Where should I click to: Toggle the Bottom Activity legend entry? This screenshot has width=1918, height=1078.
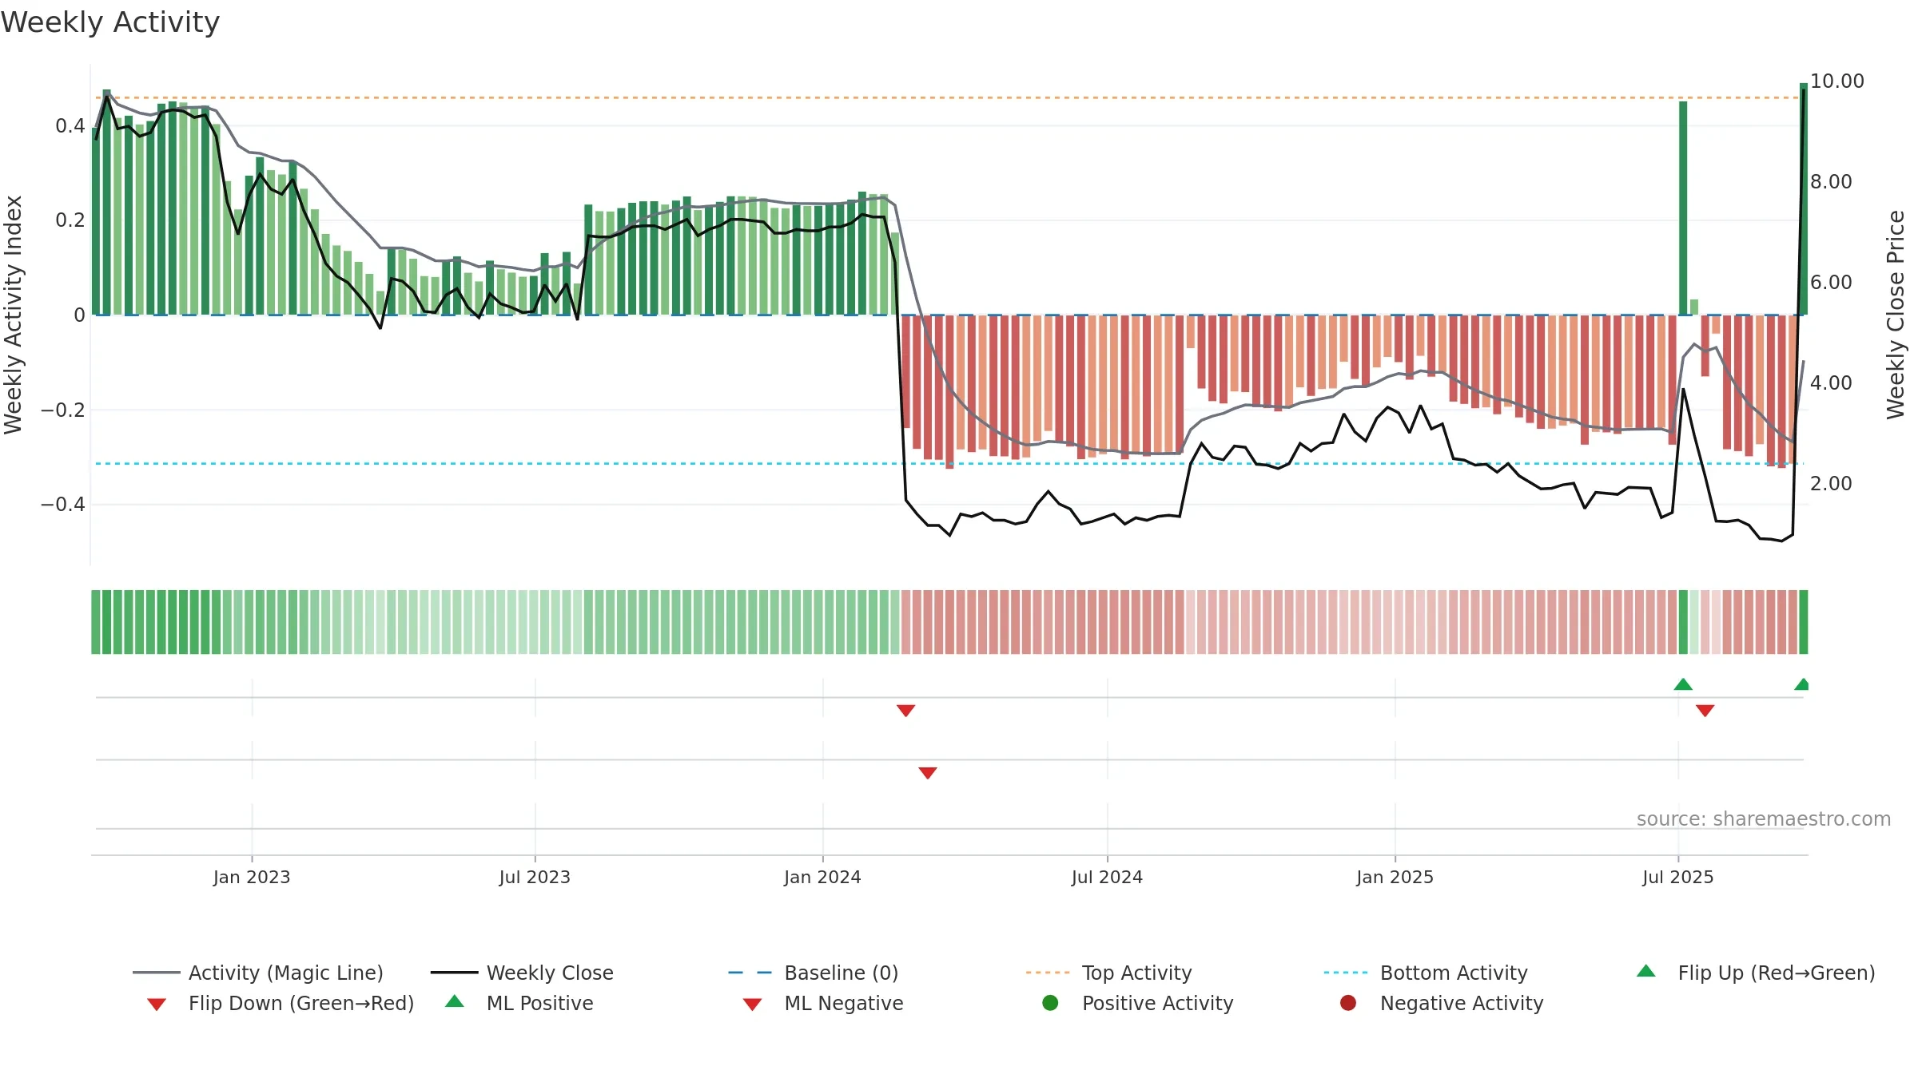tap(1426, 973)
